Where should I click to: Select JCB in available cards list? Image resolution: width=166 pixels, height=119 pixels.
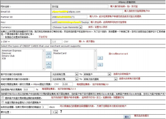pyautogui.click(x=4, y=58)
